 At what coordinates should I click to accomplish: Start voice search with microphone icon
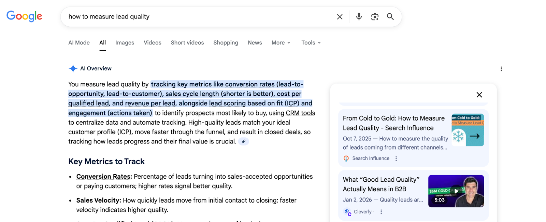tap(359, 17)
